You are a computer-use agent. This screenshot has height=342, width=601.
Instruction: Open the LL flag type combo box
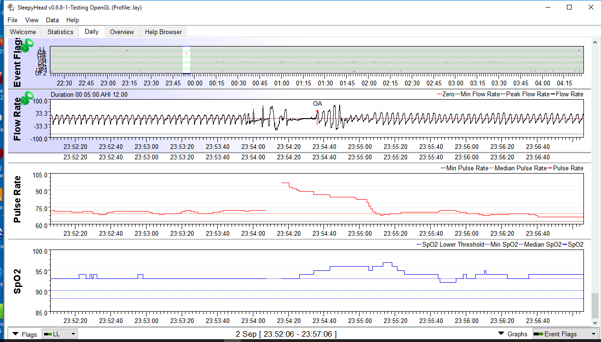59,334
